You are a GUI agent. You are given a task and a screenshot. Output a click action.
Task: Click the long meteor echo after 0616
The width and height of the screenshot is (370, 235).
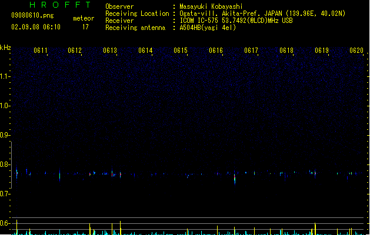pos(235,178)
